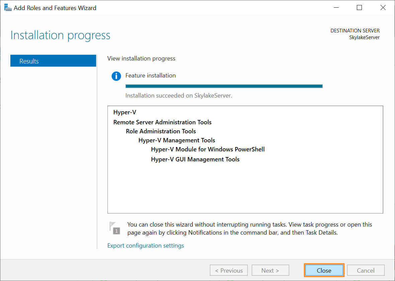
Task: Maximize the wizard window
Action: pyautogui.click(x=360, y=8)
